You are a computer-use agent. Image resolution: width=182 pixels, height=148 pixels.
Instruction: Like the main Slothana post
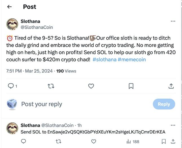pyautogui.click(x=91, y=86)
